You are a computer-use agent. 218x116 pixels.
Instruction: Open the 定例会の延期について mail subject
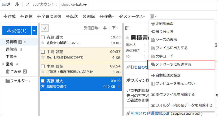pyautogui.click(x=63, y=43)
